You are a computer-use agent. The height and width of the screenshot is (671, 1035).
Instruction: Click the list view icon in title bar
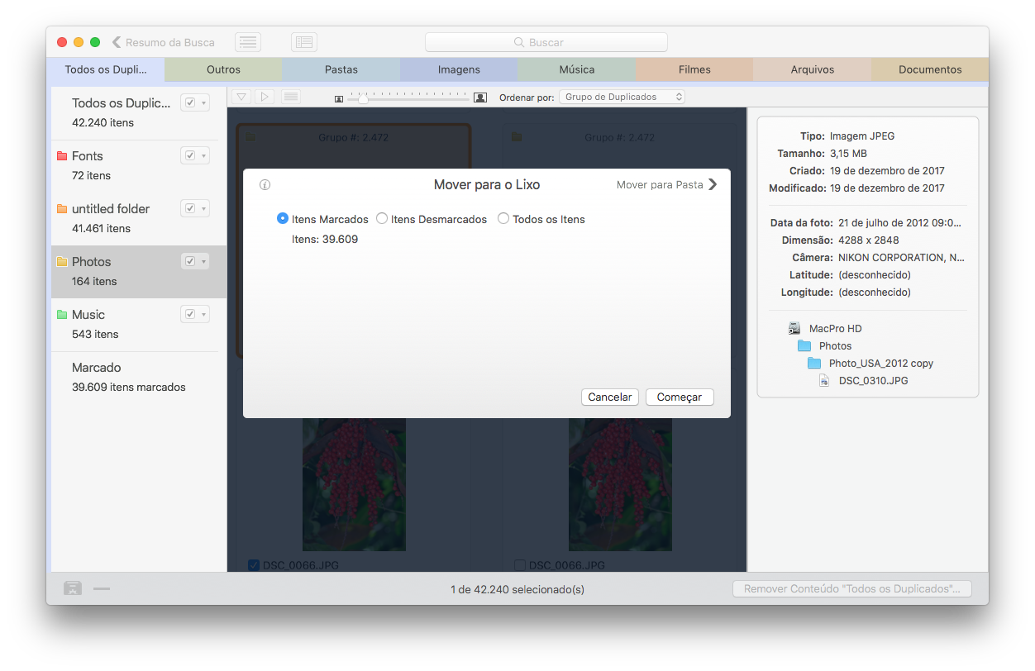pyautogui.click(x=247, y=42)
